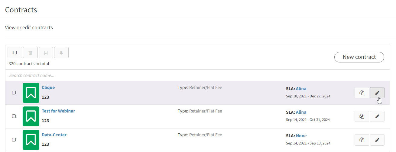Toggle the select-all checkbox in toolbar
This screenshot has height=152, width=396.
(15, 52)
